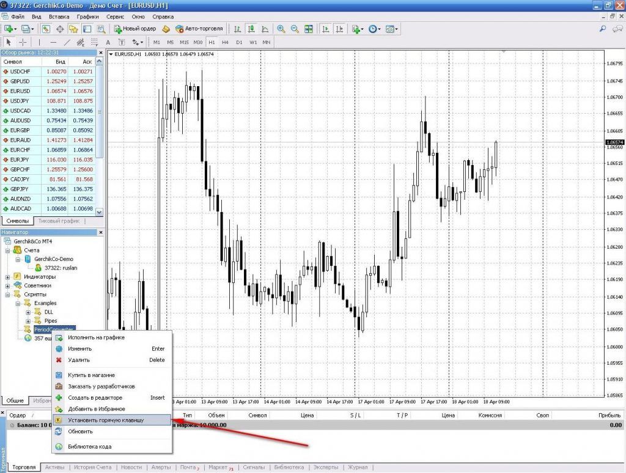The height and width of the screenshot is (473, 626).
Task: Select the line chart type icon
Action: click(265, 29)
